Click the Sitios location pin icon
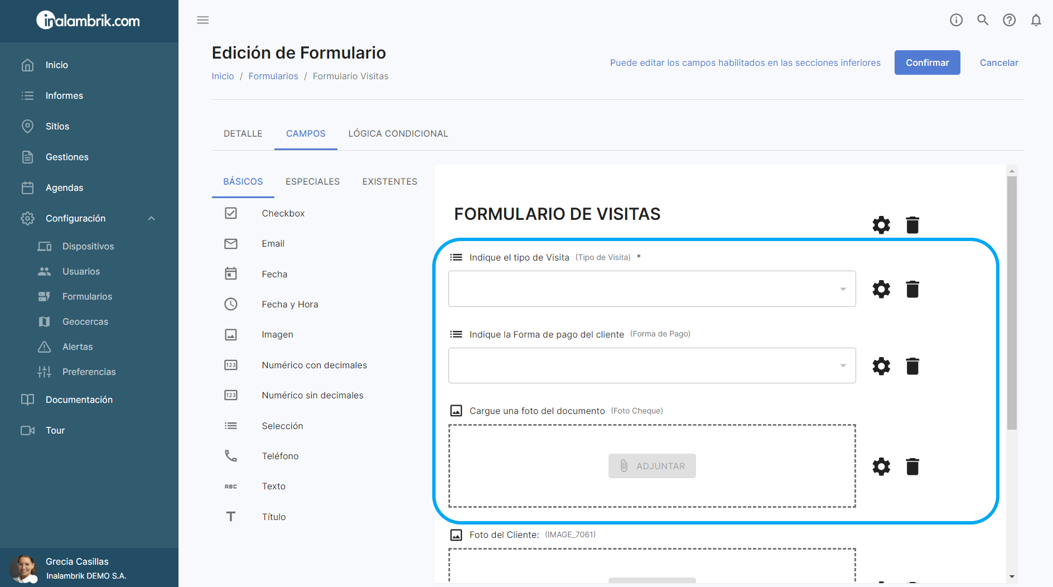 [27, 126]
